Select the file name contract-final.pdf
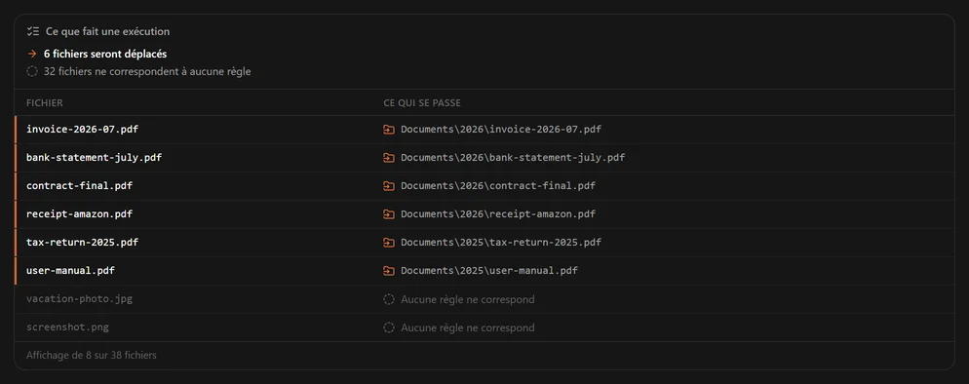This screenshot has width=969, height=384. (79, 186)
